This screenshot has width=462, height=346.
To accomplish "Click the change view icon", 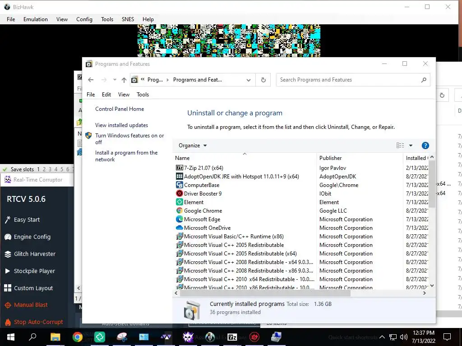I will 400,146.
